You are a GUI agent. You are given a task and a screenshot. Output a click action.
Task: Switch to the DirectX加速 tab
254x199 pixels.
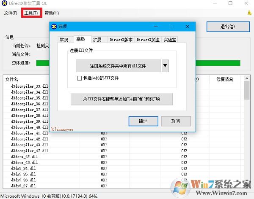148,40
